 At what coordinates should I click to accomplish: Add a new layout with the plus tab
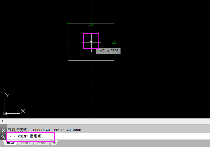(x=54, y=143)
